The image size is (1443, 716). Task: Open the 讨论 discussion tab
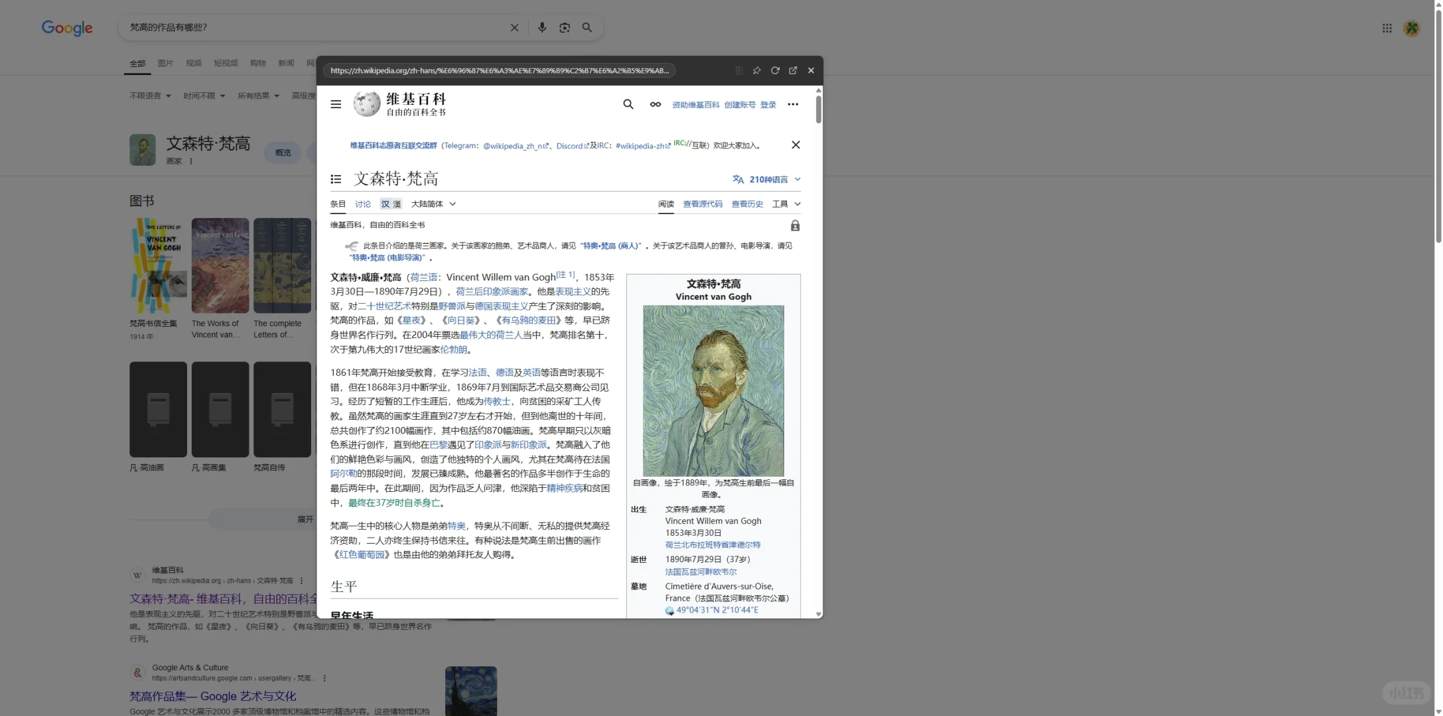[362, 204]
